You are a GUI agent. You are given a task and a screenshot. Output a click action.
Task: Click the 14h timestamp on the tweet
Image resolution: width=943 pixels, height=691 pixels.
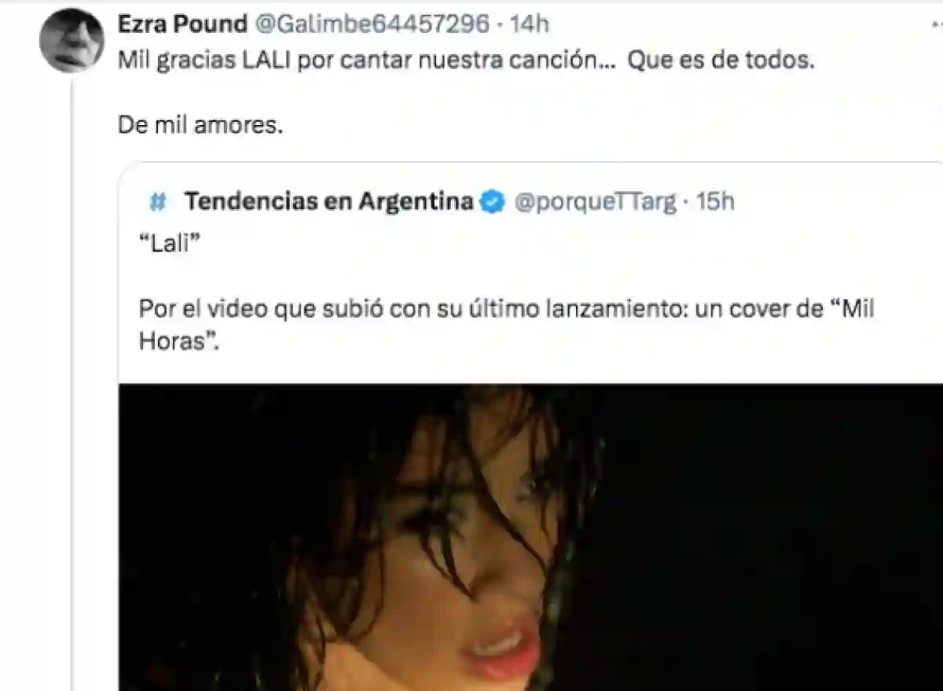tap(529, 24)
